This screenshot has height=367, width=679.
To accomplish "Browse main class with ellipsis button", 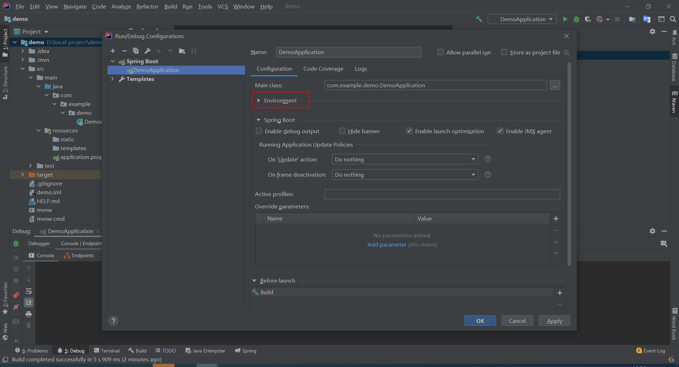I will 555,85.
